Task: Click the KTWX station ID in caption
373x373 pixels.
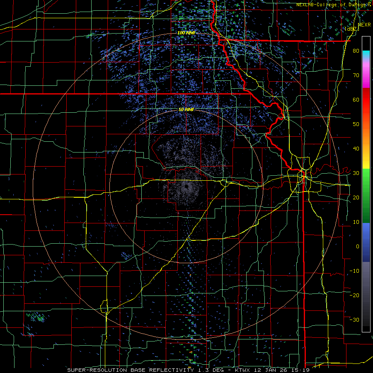Action: [x=242, y=370]
